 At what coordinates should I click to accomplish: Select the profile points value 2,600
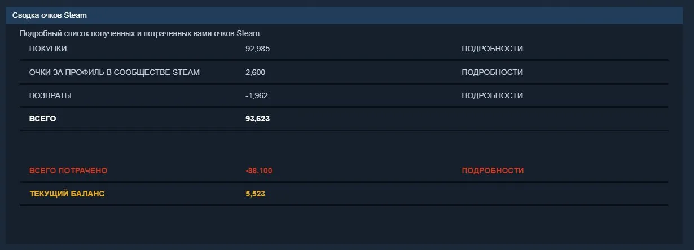pyautogui.click(x=256, y=72)
